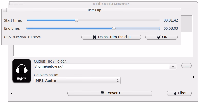Expand the bottom-left arrow panel toggle
The height and width of the screenshot is (103, 199).
tap(11, 94)
